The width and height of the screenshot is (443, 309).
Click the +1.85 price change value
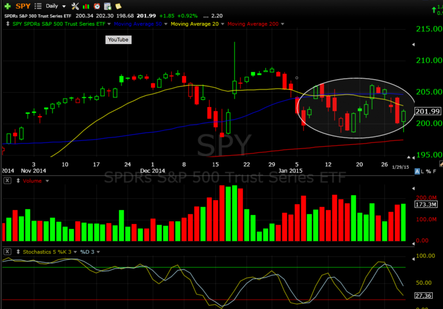pyautogui.click(x=167, y=16)
